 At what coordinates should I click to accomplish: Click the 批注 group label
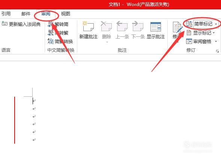[122, 50]
